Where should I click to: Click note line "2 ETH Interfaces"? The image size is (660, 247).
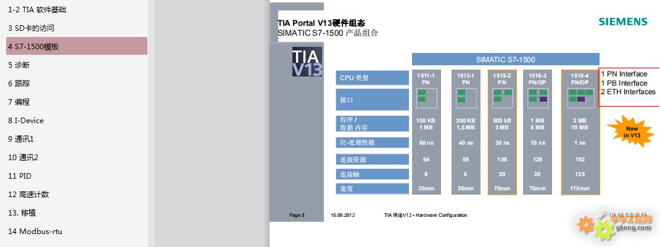pos(628,92)
